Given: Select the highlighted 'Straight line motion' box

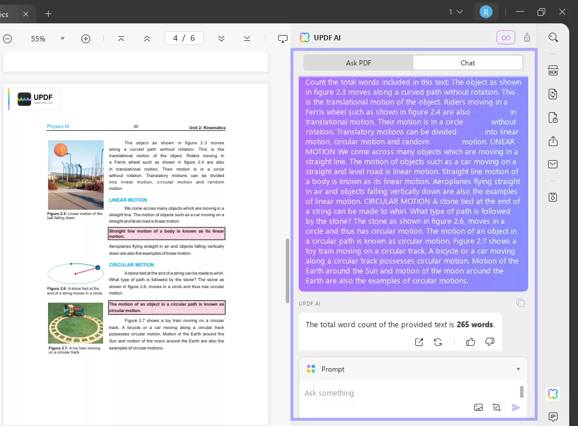Looking at the screenshot, I should point(167,234).
